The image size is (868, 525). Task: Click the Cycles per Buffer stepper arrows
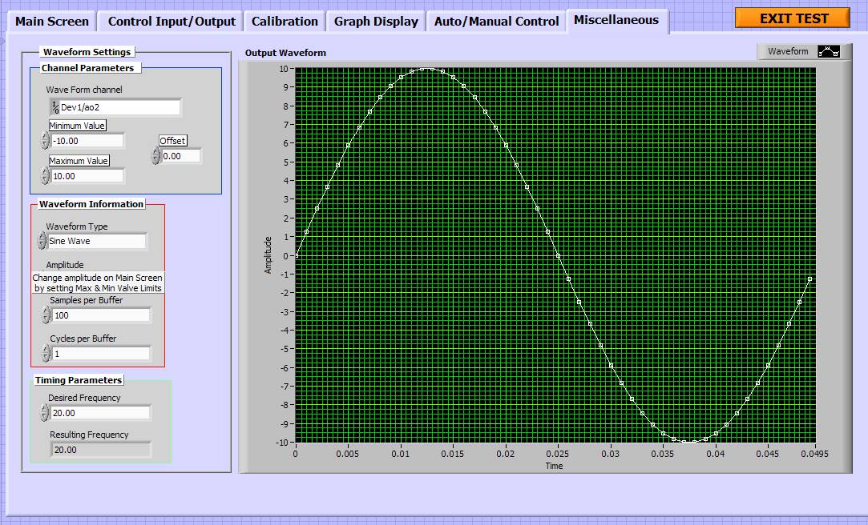click(x=46, y=354)
